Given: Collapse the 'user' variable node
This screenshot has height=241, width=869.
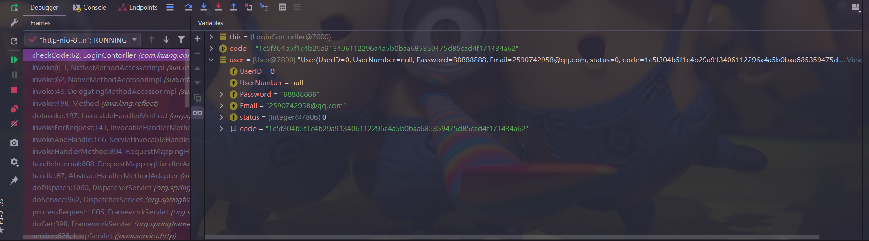Looking at the screenshot, I should (x=211, y=60).
